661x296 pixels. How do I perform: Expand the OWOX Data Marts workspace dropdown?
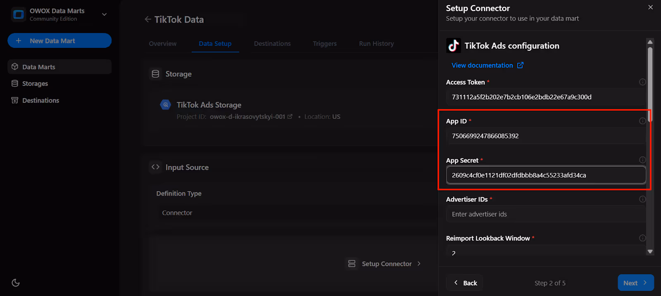105,14
